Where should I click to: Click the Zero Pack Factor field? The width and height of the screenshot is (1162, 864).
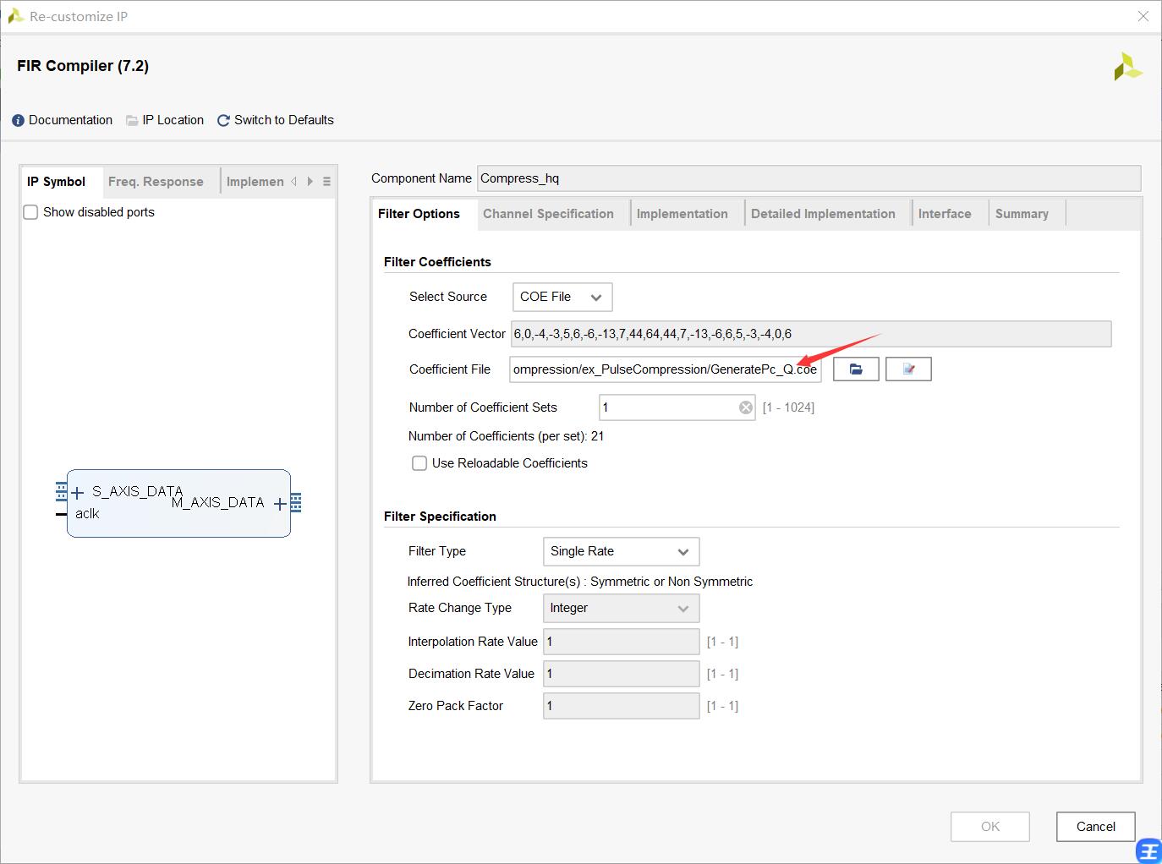[x=621, y=706]
